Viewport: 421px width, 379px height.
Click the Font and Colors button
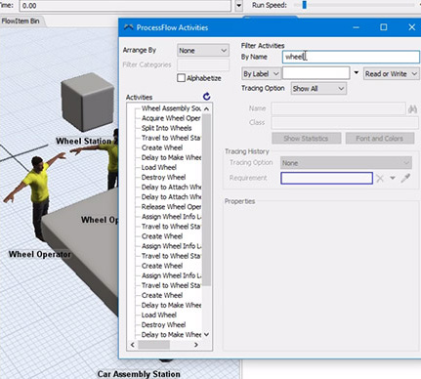pos(380,139)
